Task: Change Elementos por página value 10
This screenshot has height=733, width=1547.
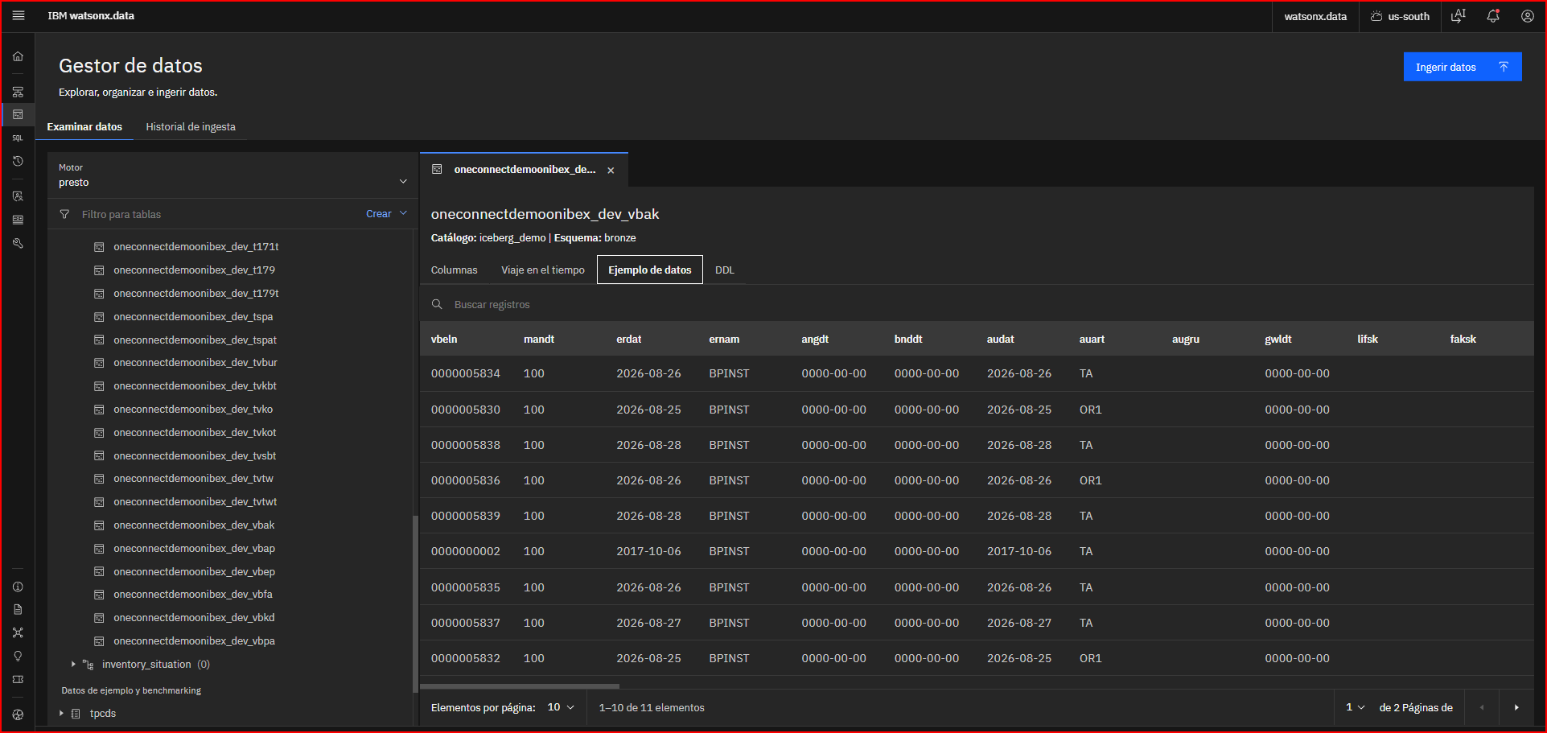Action: click(x=561, y=707)
